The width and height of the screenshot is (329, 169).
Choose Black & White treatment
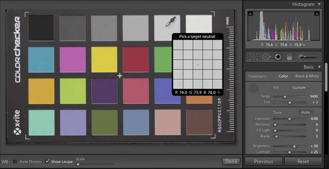click(307, 76)
